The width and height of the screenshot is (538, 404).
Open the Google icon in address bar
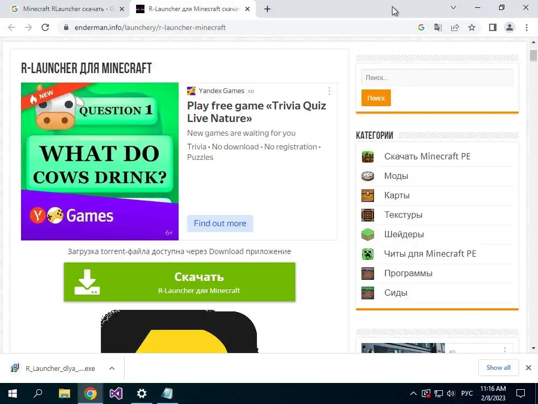pos(421,27)
